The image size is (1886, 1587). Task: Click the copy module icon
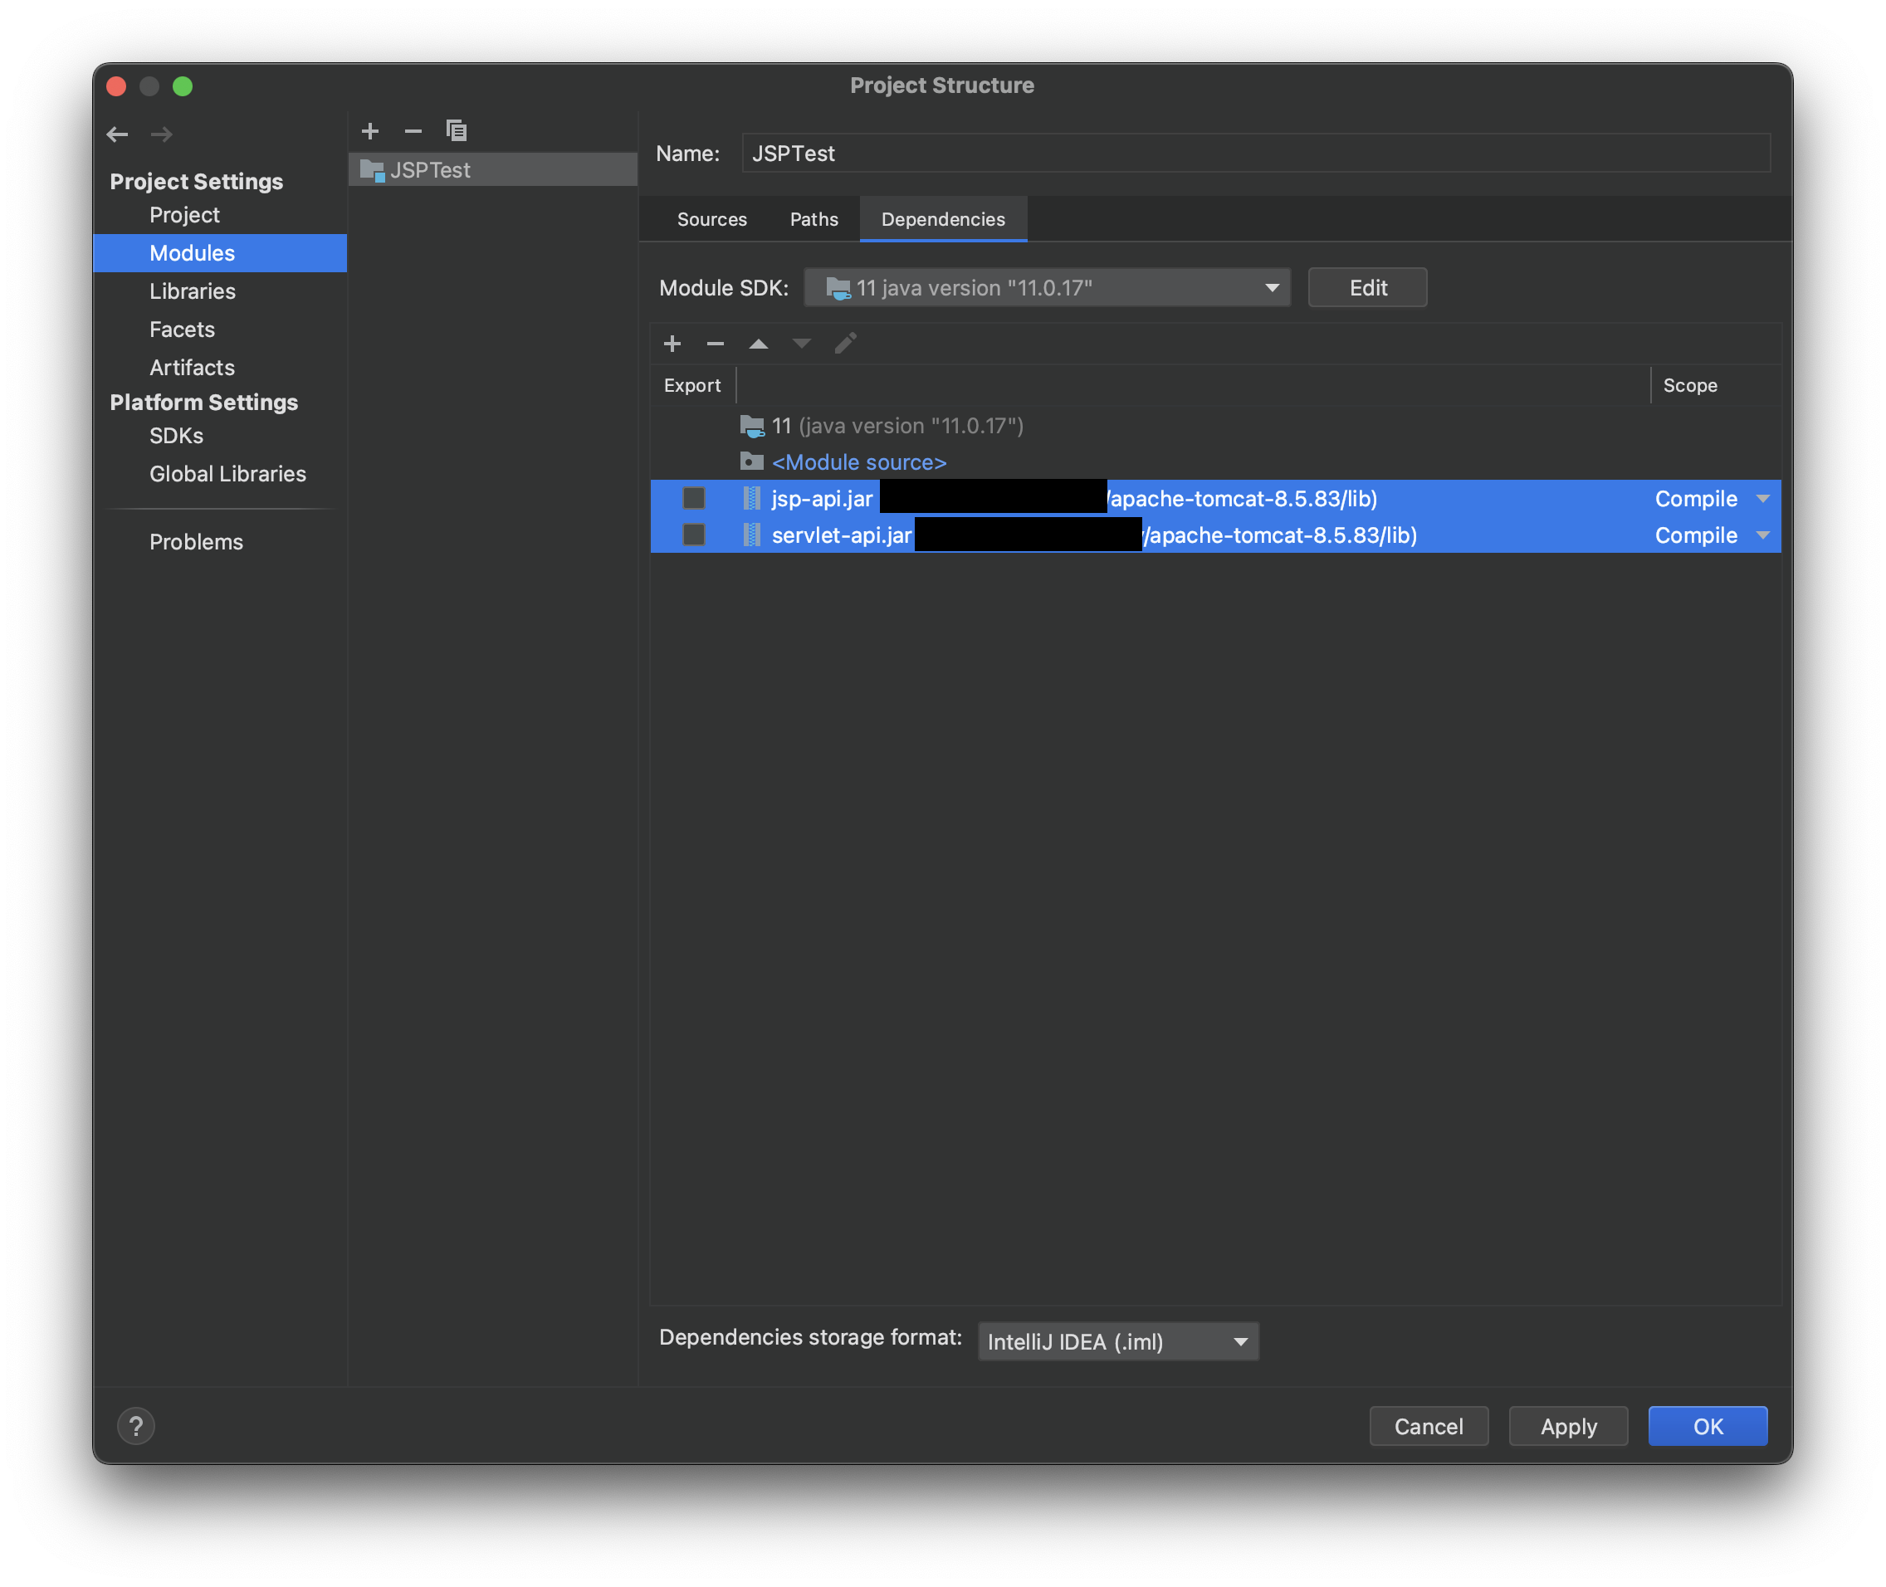[x=457, y=131]
